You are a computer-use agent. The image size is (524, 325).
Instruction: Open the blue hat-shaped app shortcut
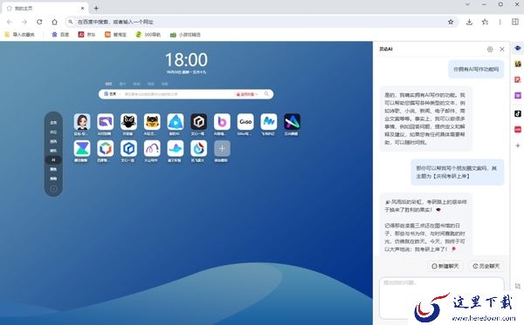(x=176, y=148)
